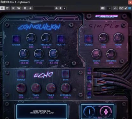Click the Convolution MIX knob at 18%
Viewport: 132px width, 119px height.
pos(31,38)
